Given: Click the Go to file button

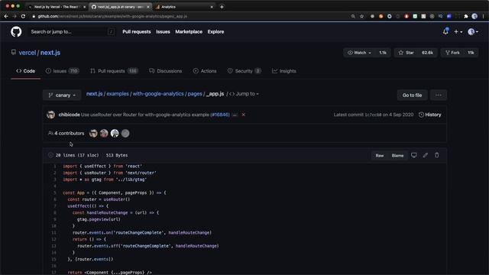Looking at the screenshot, I should (x=412, y=95).
